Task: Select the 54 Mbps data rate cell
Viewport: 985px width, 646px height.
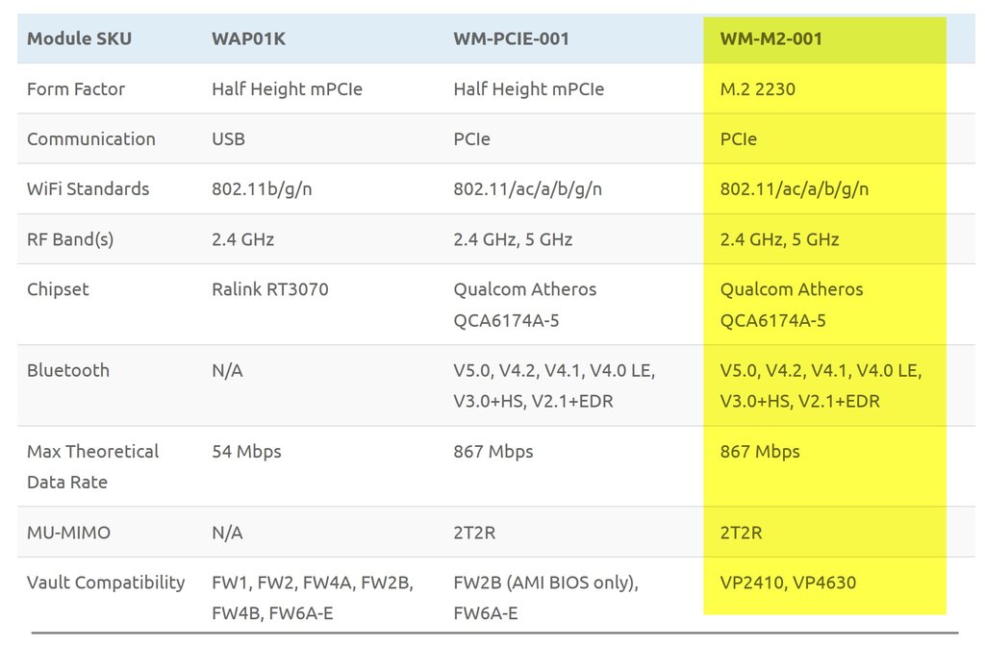Action: pos(246,452)
